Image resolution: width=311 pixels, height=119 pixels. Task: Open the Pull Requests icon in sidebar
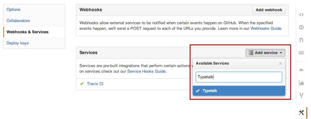pyautogui.click(x=301, y=40)
